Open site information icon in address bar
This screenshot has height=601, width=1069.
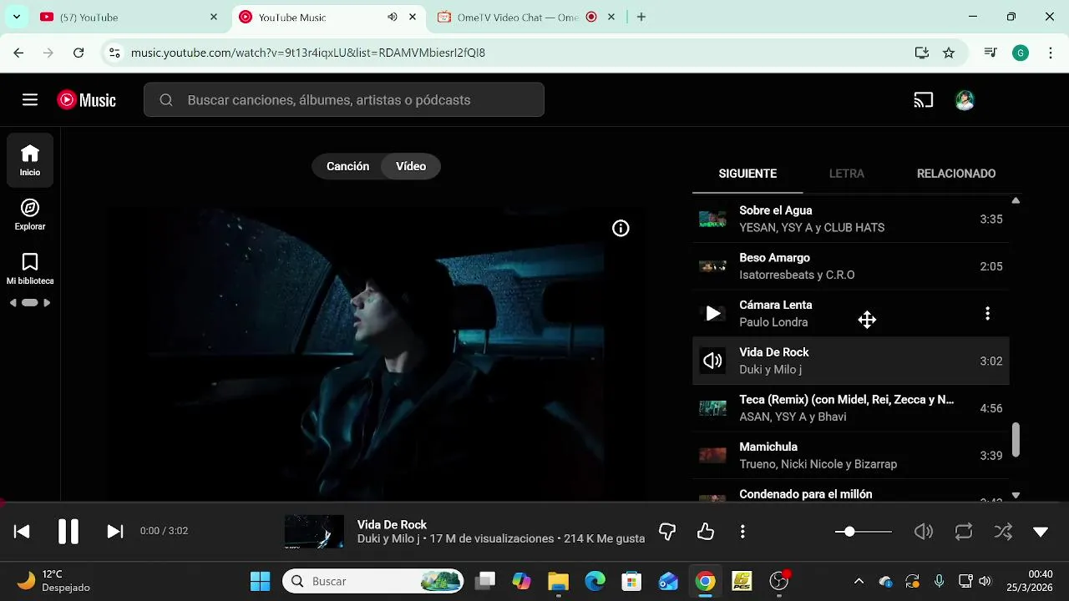point(115,53)
